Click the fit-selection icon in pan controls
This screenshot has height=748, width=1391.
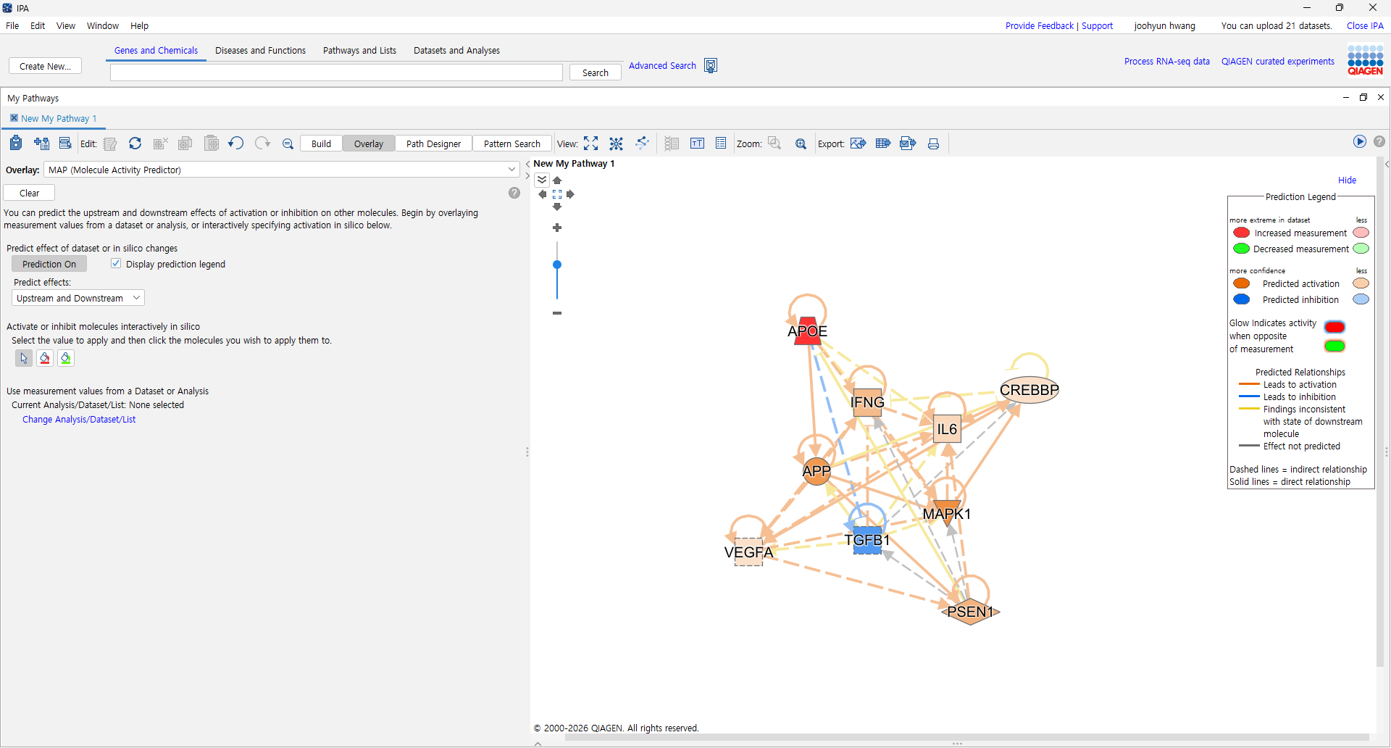557,194
